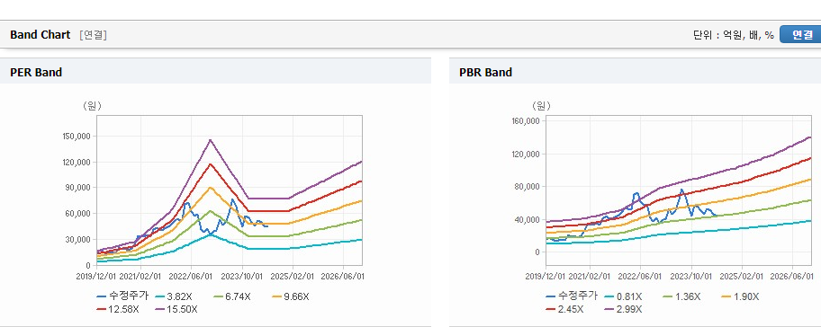Click the 160,000 axis label in PBR chart

526,121
